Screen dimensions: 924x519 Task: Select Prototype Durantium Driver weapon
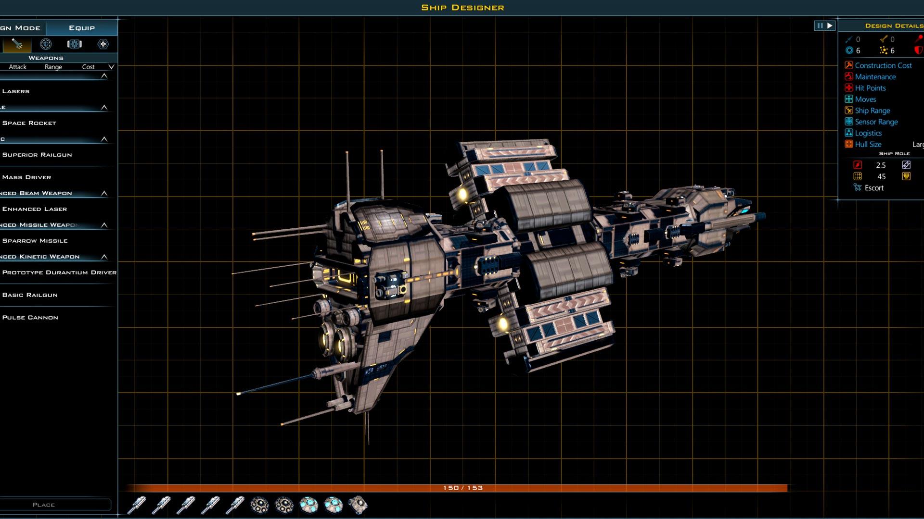[x=59, y=272]
